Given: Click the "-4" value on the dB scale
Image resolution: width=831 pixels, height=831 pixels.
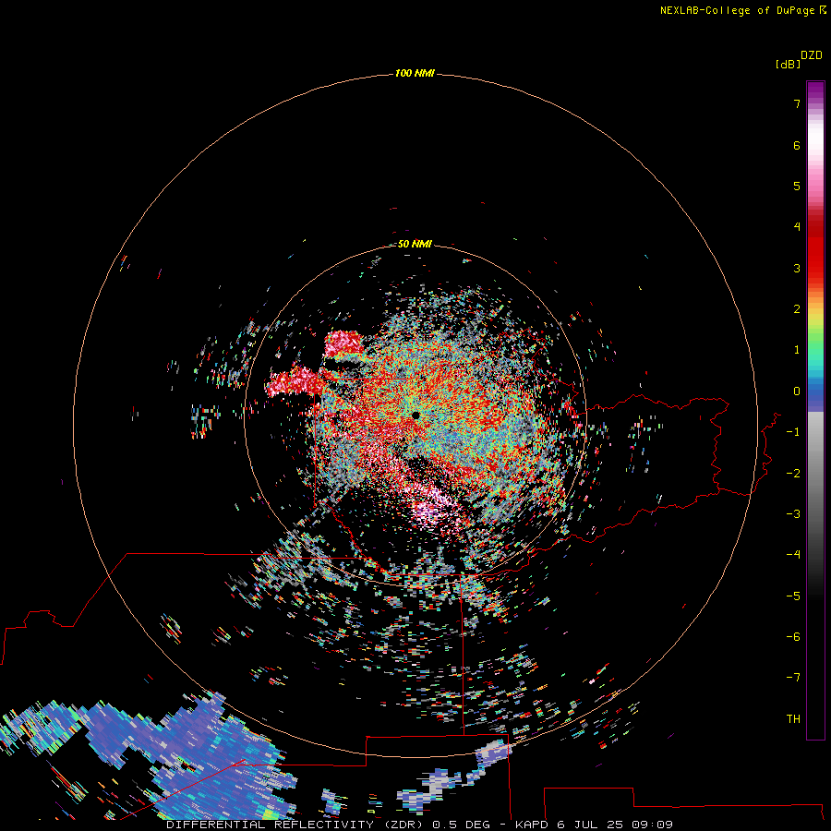Looking at the screenshot, I should [793, 555].
